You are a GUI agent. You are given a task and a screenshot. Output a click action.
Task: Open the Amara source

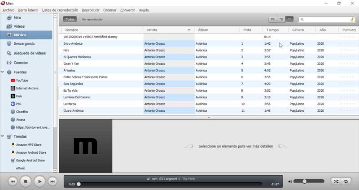[x=20, y=119]
